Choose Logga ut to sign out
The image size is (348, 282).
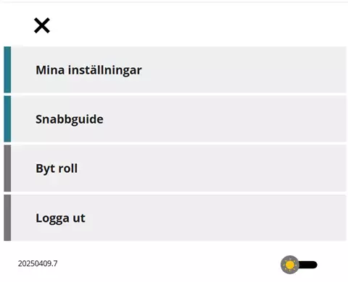tap(175, 218)
